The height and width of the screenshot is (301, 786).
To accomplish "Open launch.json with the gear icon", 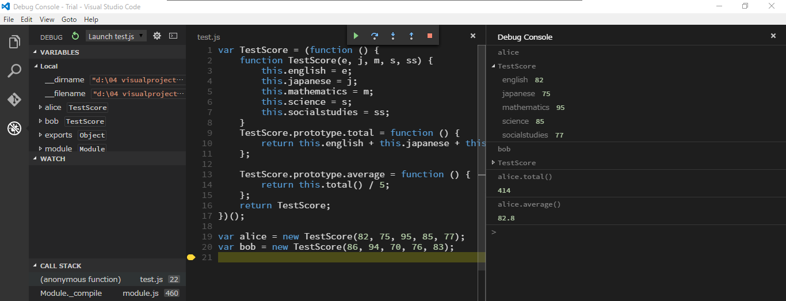I will [157, 36].
